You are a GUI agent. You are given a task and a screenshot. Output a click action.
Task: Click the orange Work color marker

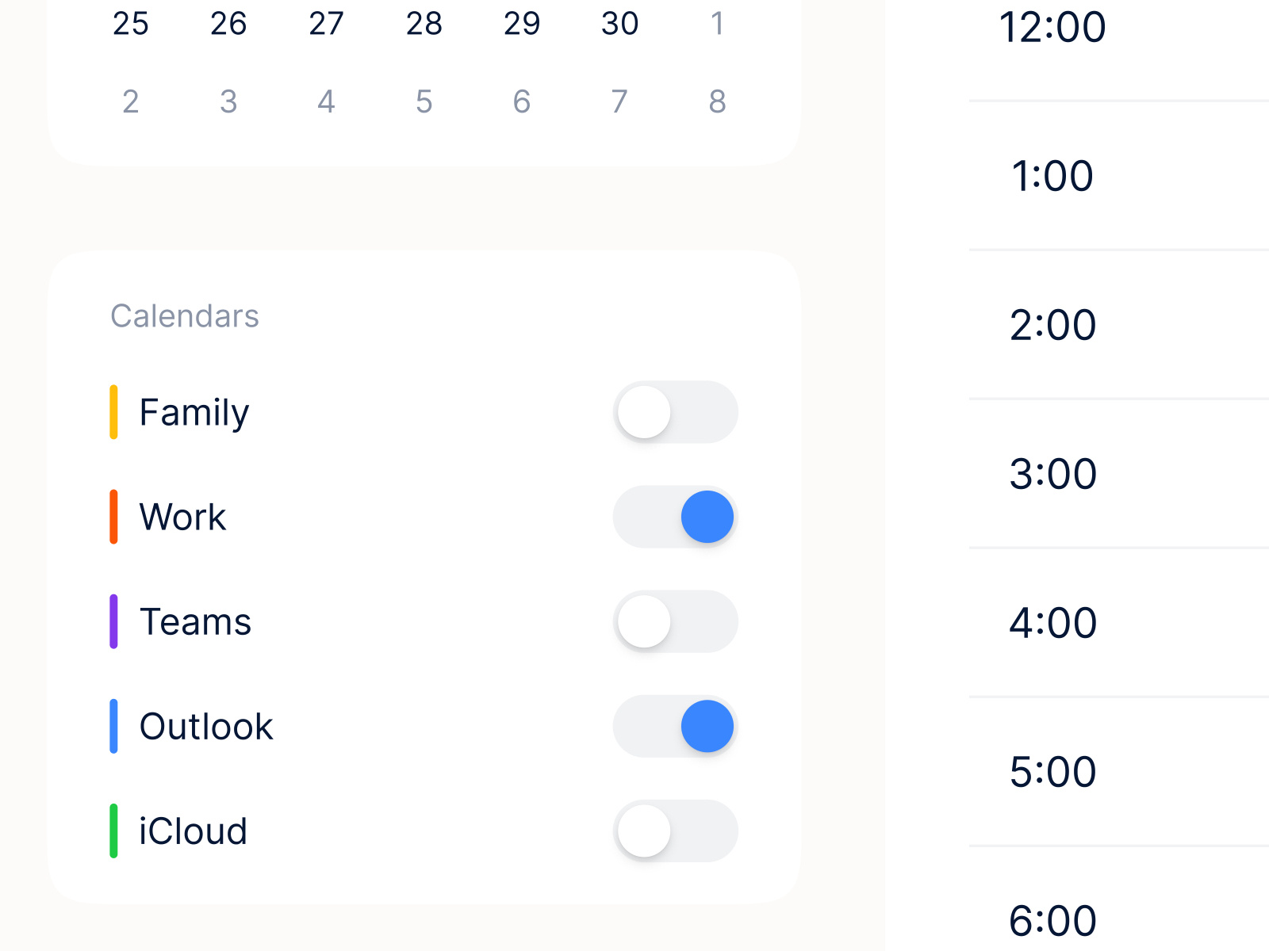(x=113, y=517)
